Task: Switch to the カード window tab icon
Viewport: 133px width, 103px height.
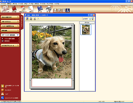Action: 59,10
